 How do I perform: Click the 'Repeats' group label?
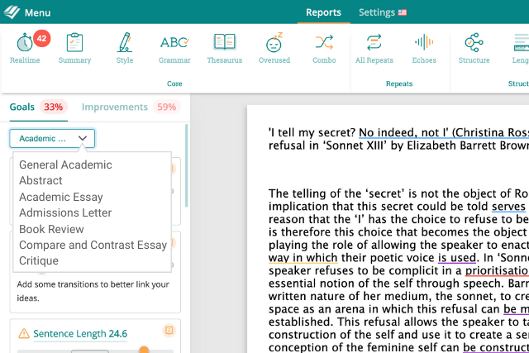399,83
